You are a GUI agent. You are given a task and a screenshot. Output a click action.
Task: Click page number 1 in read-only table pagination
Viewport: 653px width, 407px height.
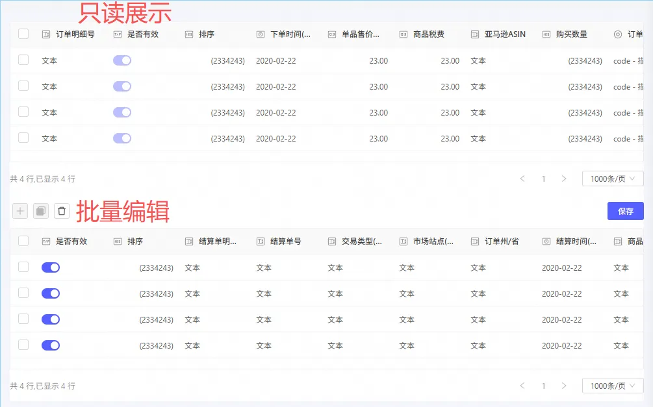543,179
